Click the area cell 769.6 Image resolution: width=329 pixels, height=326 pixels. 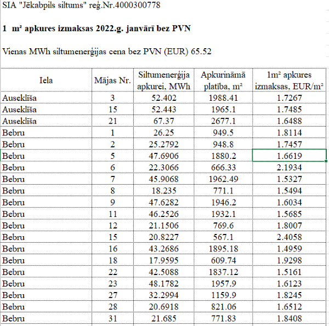coord(223,225)
